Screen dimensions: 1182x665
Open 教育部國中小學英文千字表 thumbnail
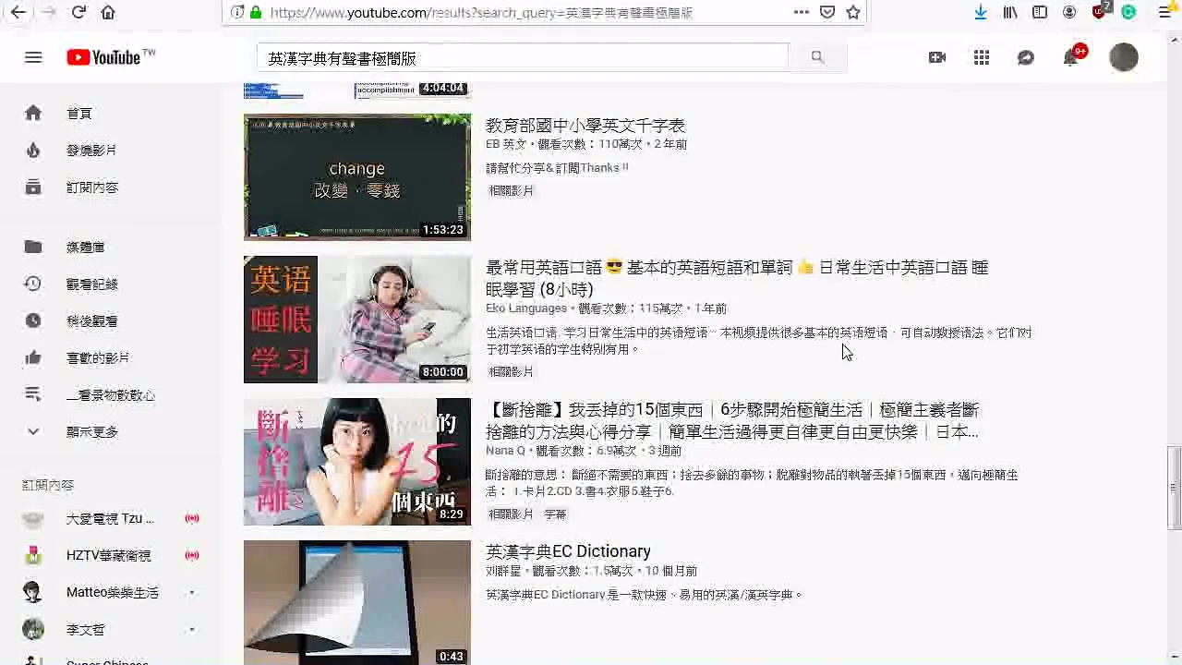pos(357,177)
